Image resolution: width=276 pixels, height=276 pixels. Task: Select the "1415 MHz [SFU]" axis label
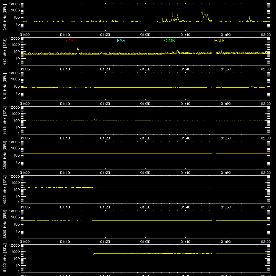coord(4,120)
